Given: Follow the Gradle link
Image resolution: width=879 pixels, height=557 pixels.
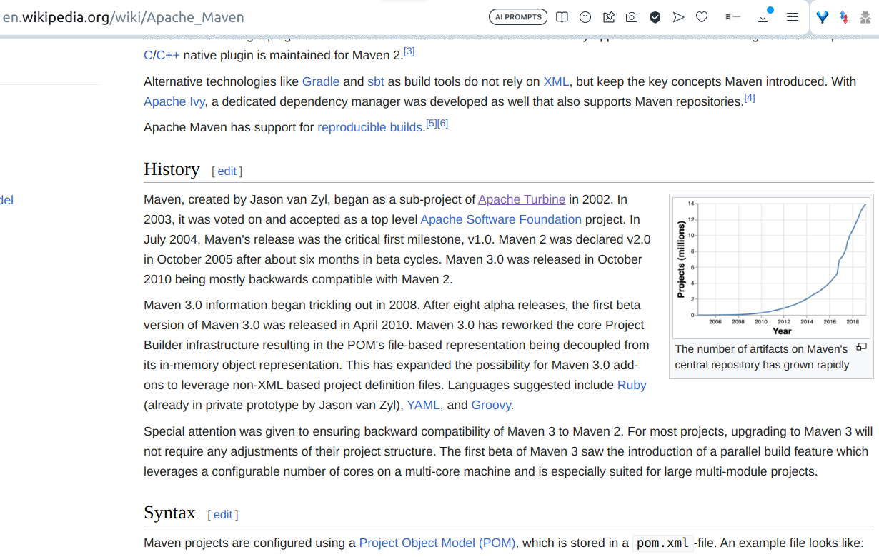Looking at the screenshot, I should click(321, 81).
